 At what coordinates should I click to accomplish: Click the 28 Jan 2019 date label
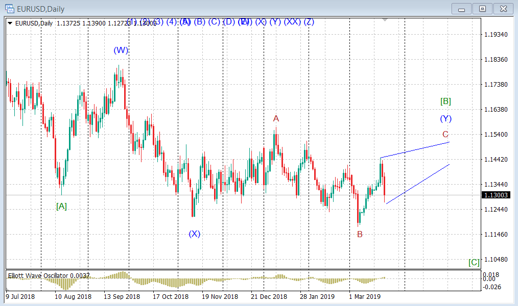(x=317, y=296)
